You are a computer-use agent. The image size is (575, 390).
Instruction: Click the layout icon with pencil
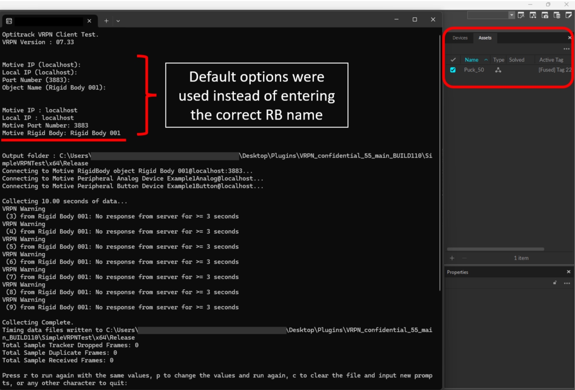tap(569, 15)
